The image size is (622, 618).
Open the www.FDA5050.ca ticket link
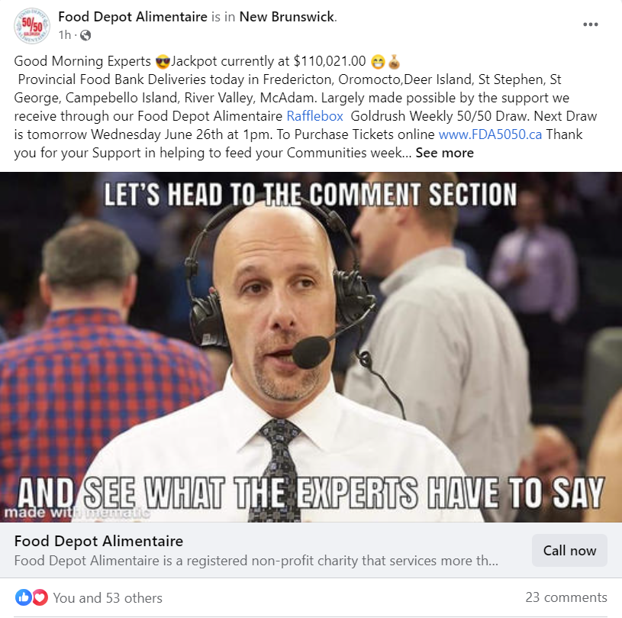490,134
